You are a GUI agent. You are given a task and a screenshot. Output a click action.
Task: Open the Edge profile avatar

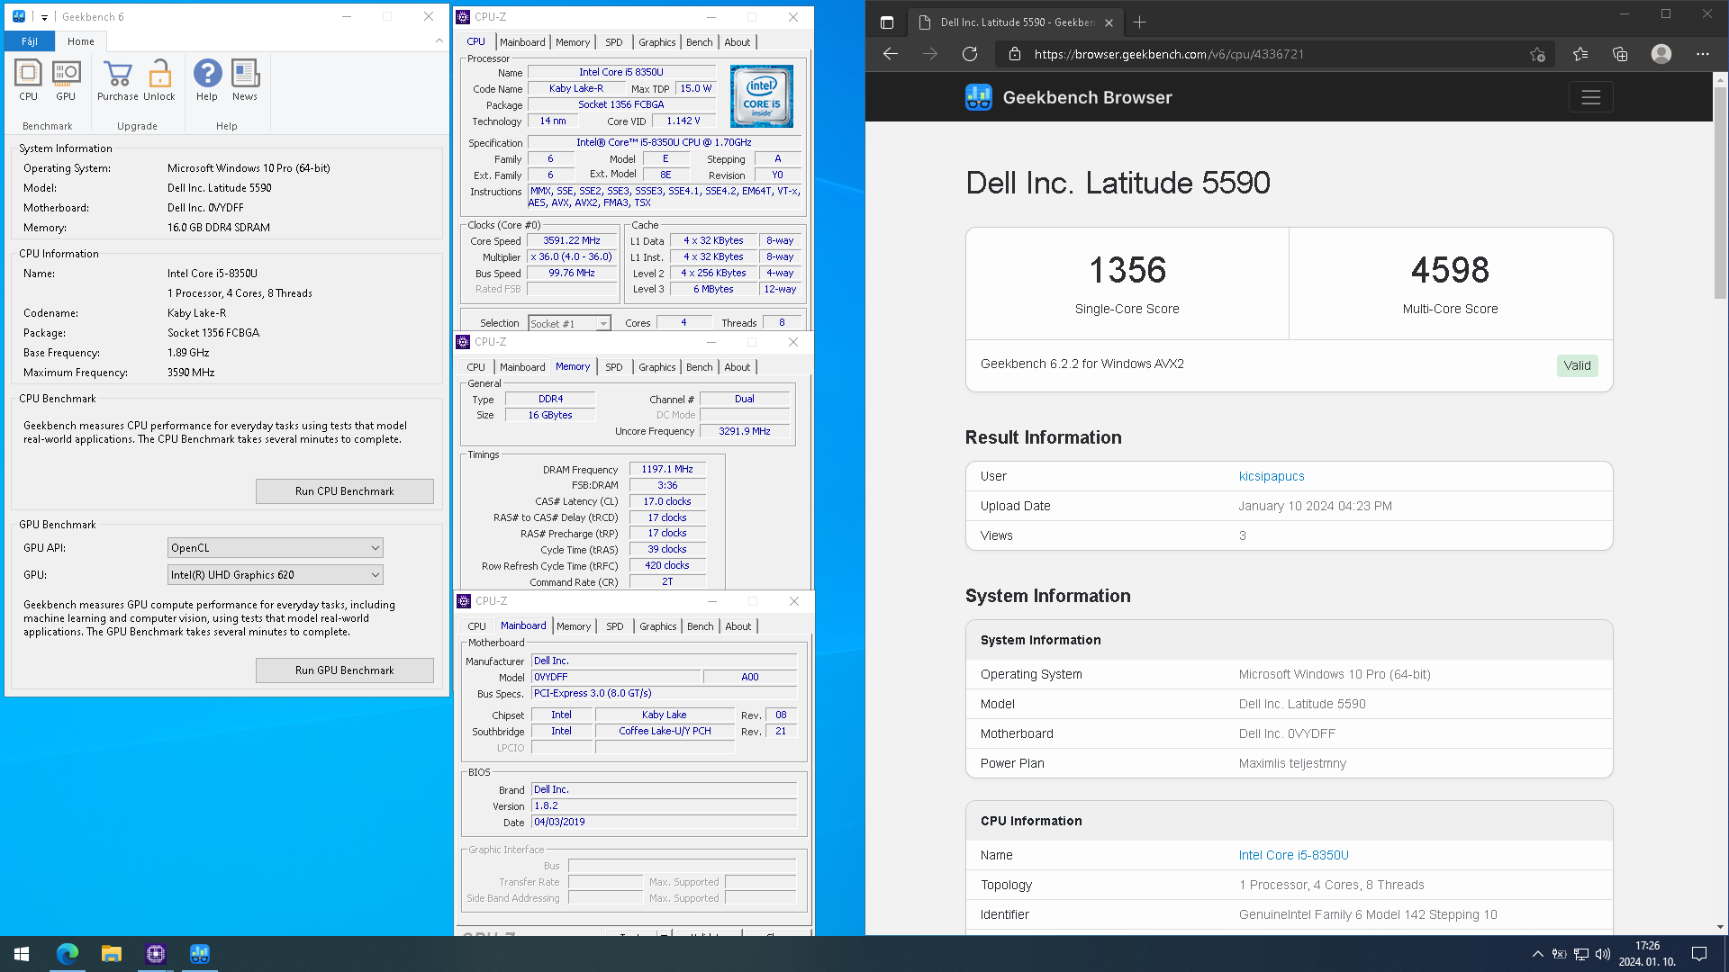[1661, 54]
